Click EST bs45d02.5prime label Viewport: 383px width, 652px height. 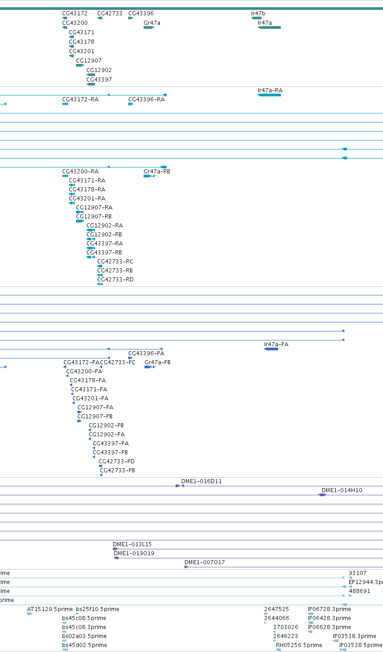85,645
